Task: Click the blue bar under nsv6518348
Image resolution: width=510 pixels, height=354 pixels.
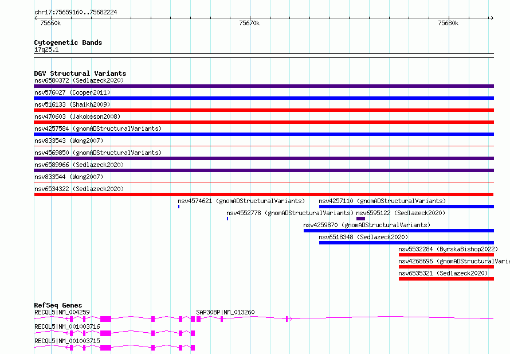Action: tap(407, 243)
